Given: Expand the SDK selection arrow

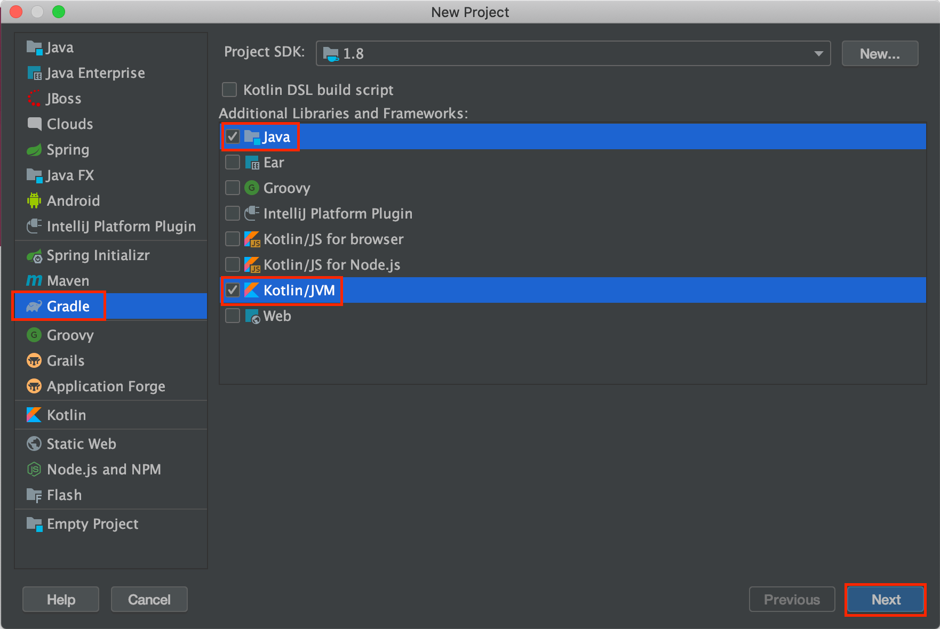Looking at the screenshot, I should click(x=817, y=53).
